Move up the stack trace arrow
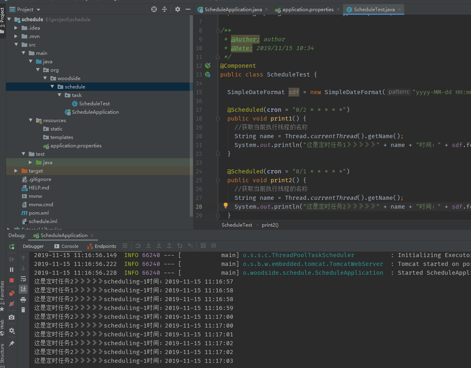 (23, 258)
